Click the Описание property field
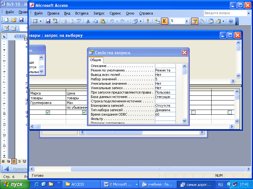253x189 pixels. point(165,66)
